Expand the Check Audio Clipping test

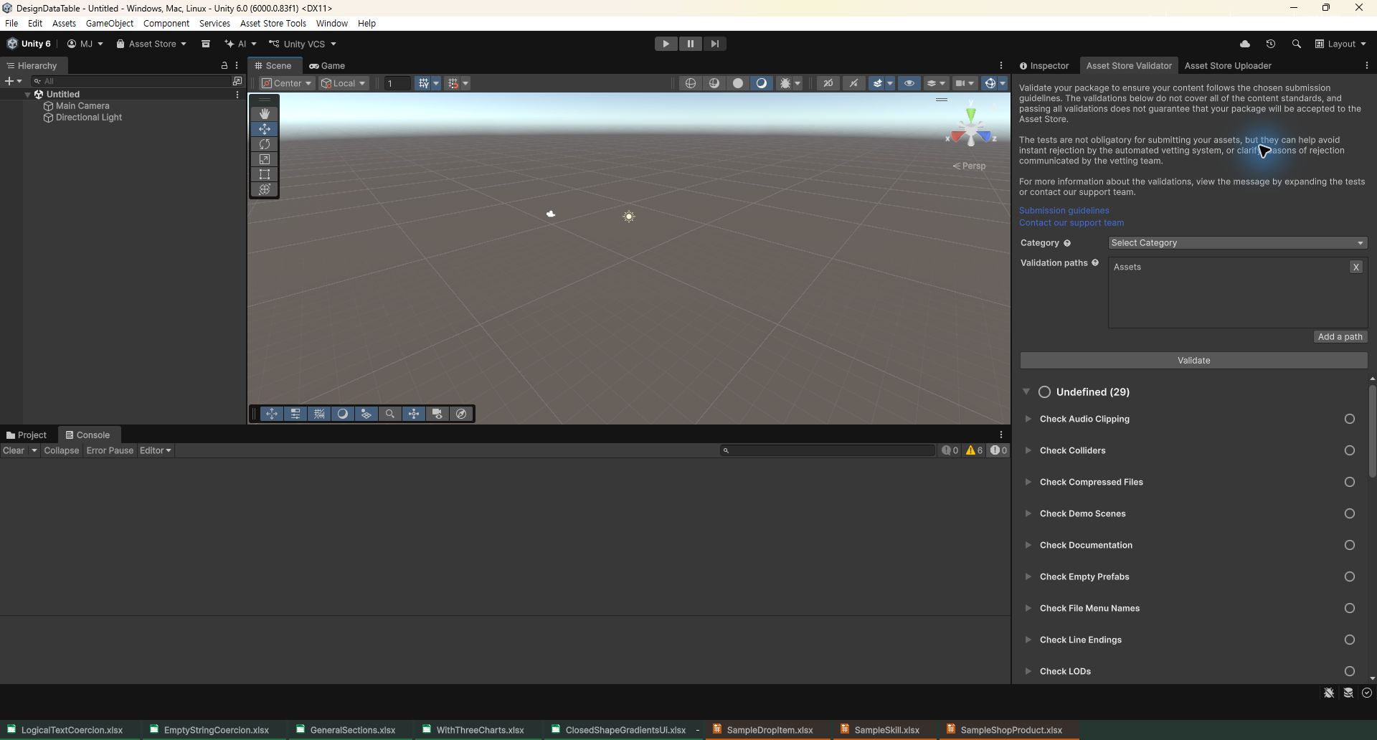tap(1028, 419)
